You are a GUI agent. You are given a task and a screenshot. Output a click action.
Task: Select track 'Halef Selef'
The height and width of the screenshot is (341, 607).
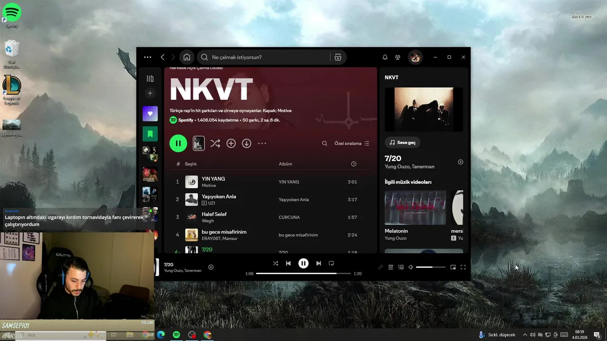(214, 214)
